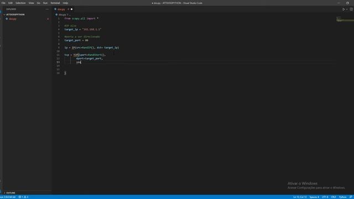Run the Python file with play button
This screenshot has width=354, height=199.
(343, 9)
